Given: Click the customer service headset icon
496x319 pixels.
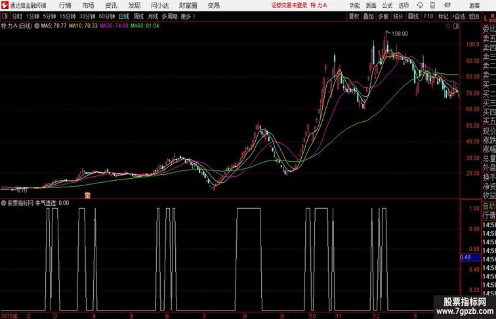Looking at the screenshot, I should (420, 5).
